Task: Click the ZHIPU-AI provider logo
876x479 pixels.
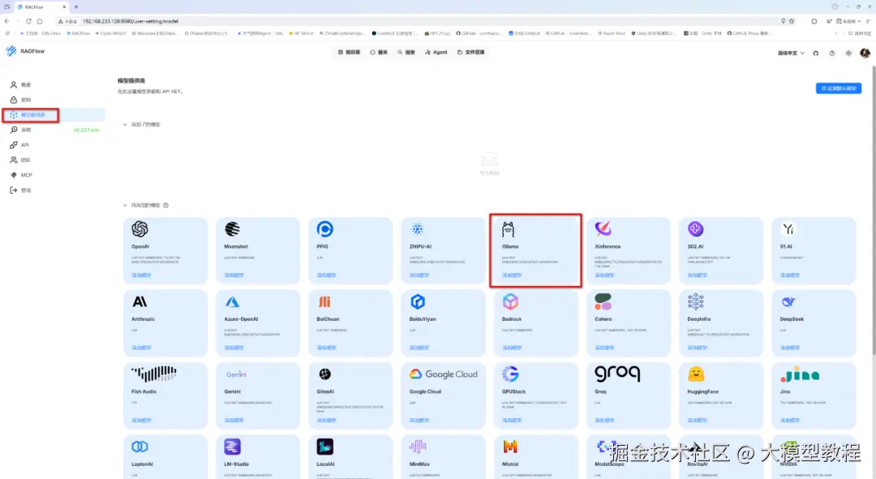Action: [x=418, y=229]
